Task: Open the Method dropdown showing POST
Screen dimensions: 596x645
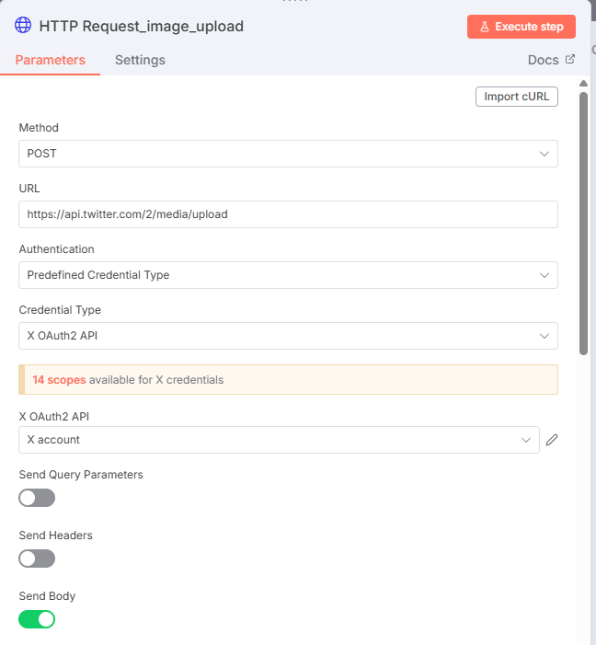Action: pyautogui.click(x=288, y=154)
